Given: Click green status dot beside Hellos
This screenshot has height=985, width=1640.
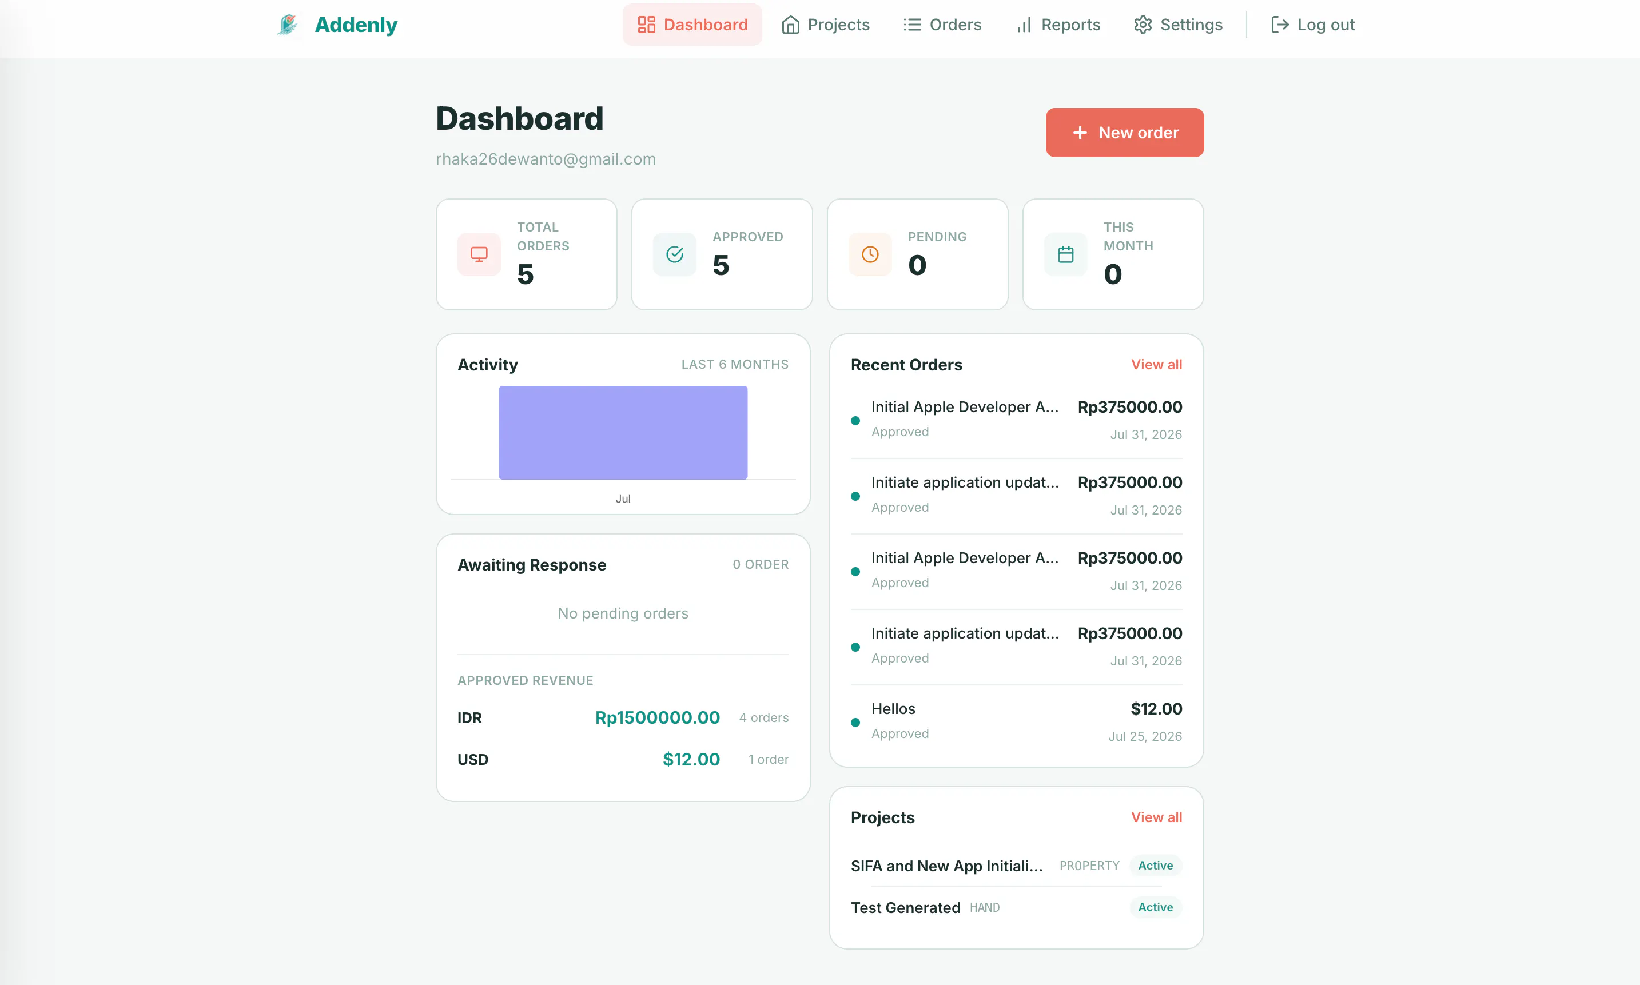Looking at the screenshot, I should pyautogui.click(x=855, y=722).
